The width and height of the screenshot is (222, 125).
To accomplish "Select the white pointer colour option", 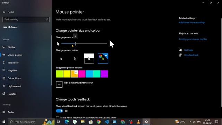I will tap(61, 59).
